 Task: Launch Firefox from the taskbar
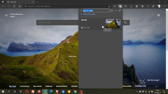39,92
